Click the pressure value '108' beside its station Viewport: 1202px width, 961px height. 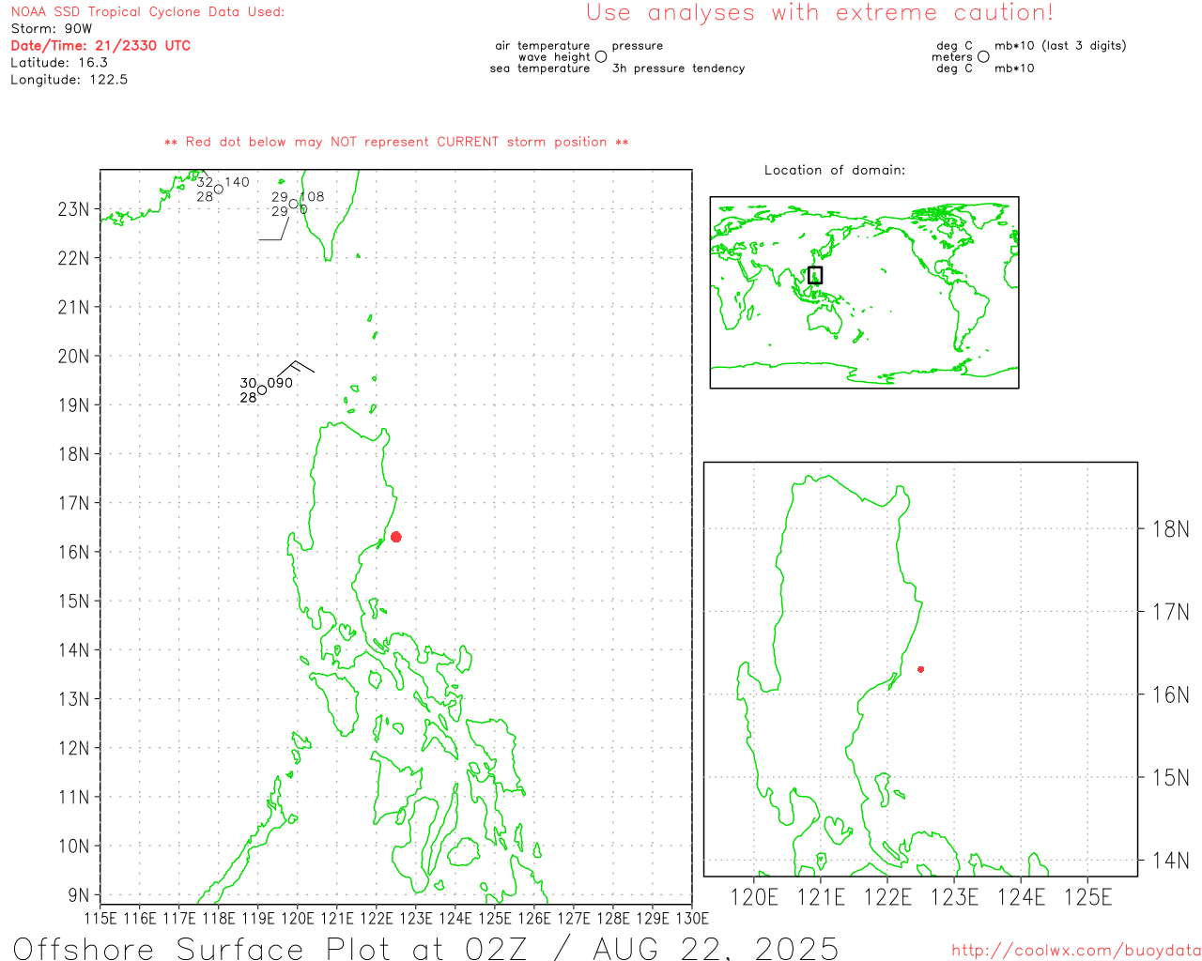(312, 197)
